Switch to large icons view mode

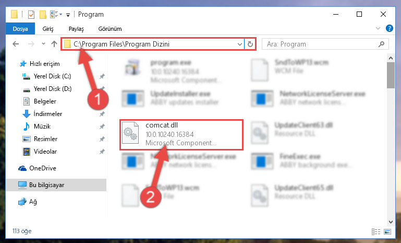point(387,232)
